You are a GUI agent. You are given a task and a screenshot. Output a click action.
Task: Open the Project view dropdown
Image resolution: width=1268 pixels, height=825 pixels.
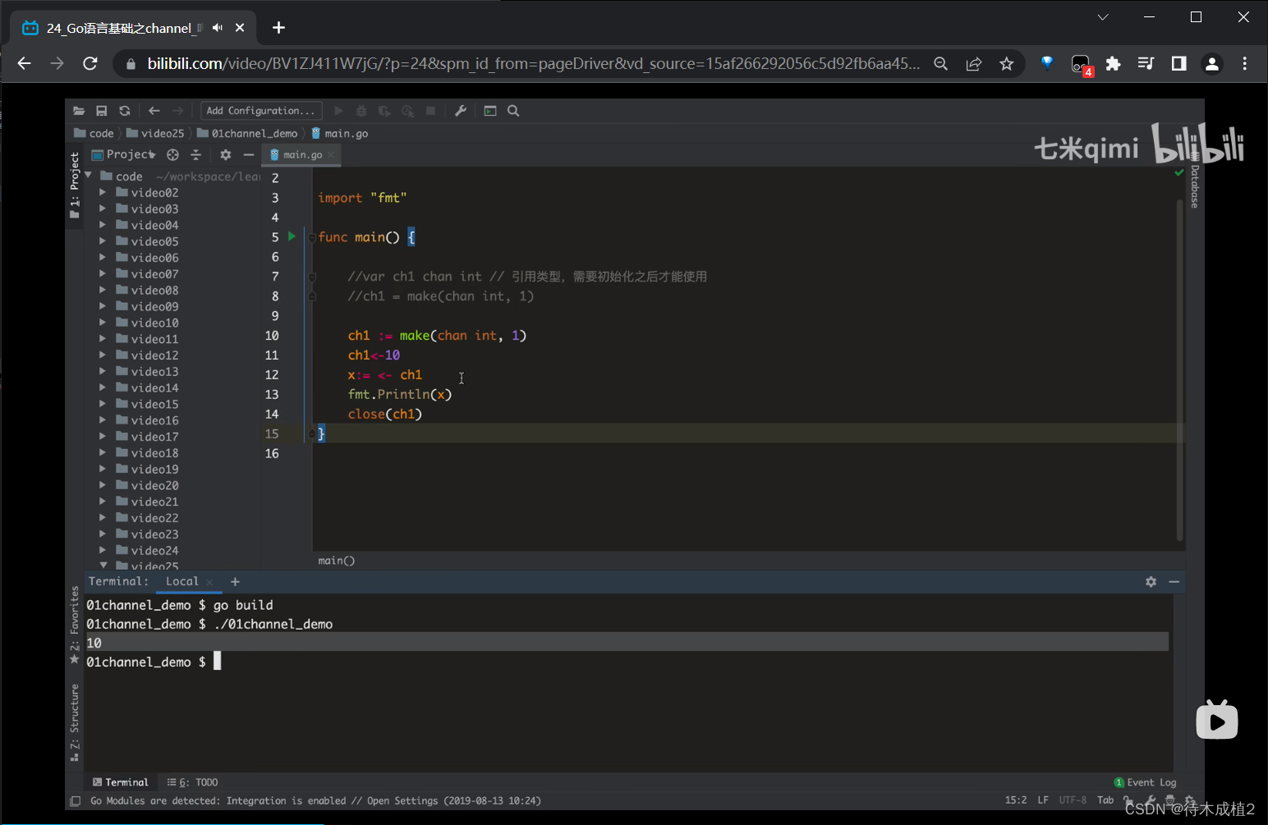point(123,154)
